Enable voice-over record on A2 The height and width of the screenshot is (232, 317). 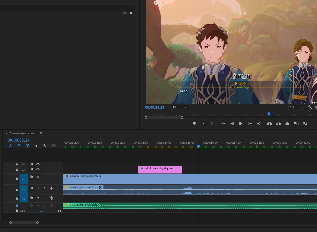(52, 198)
